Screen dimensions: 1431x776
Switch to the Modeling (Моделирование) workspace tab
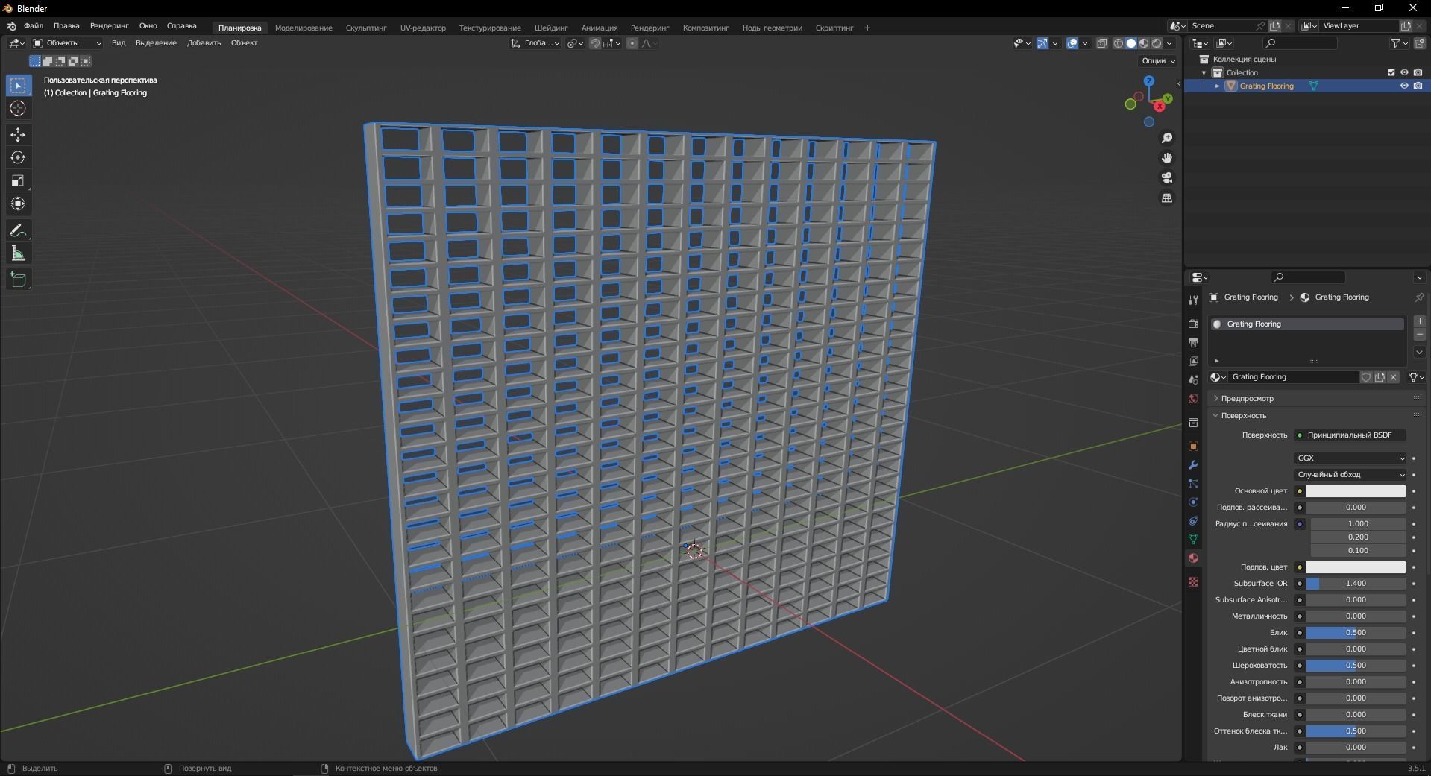coord(304,28)
